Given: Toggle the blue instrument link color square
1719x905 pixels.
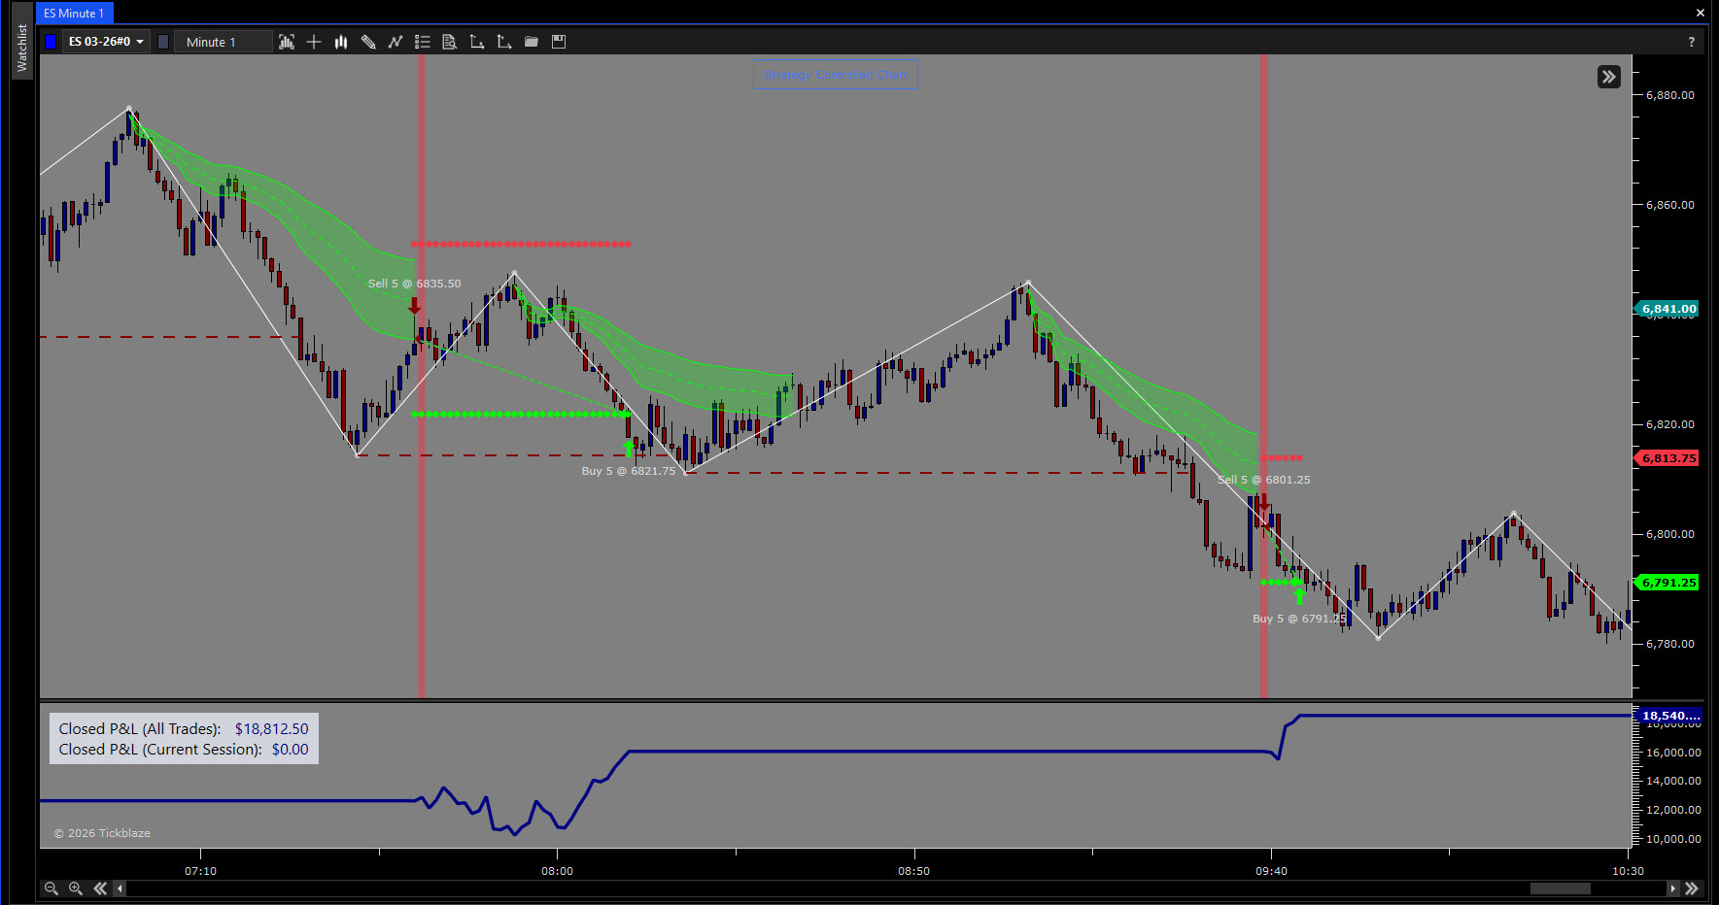Looking at the screenshot, I should [x=51, y=42].
